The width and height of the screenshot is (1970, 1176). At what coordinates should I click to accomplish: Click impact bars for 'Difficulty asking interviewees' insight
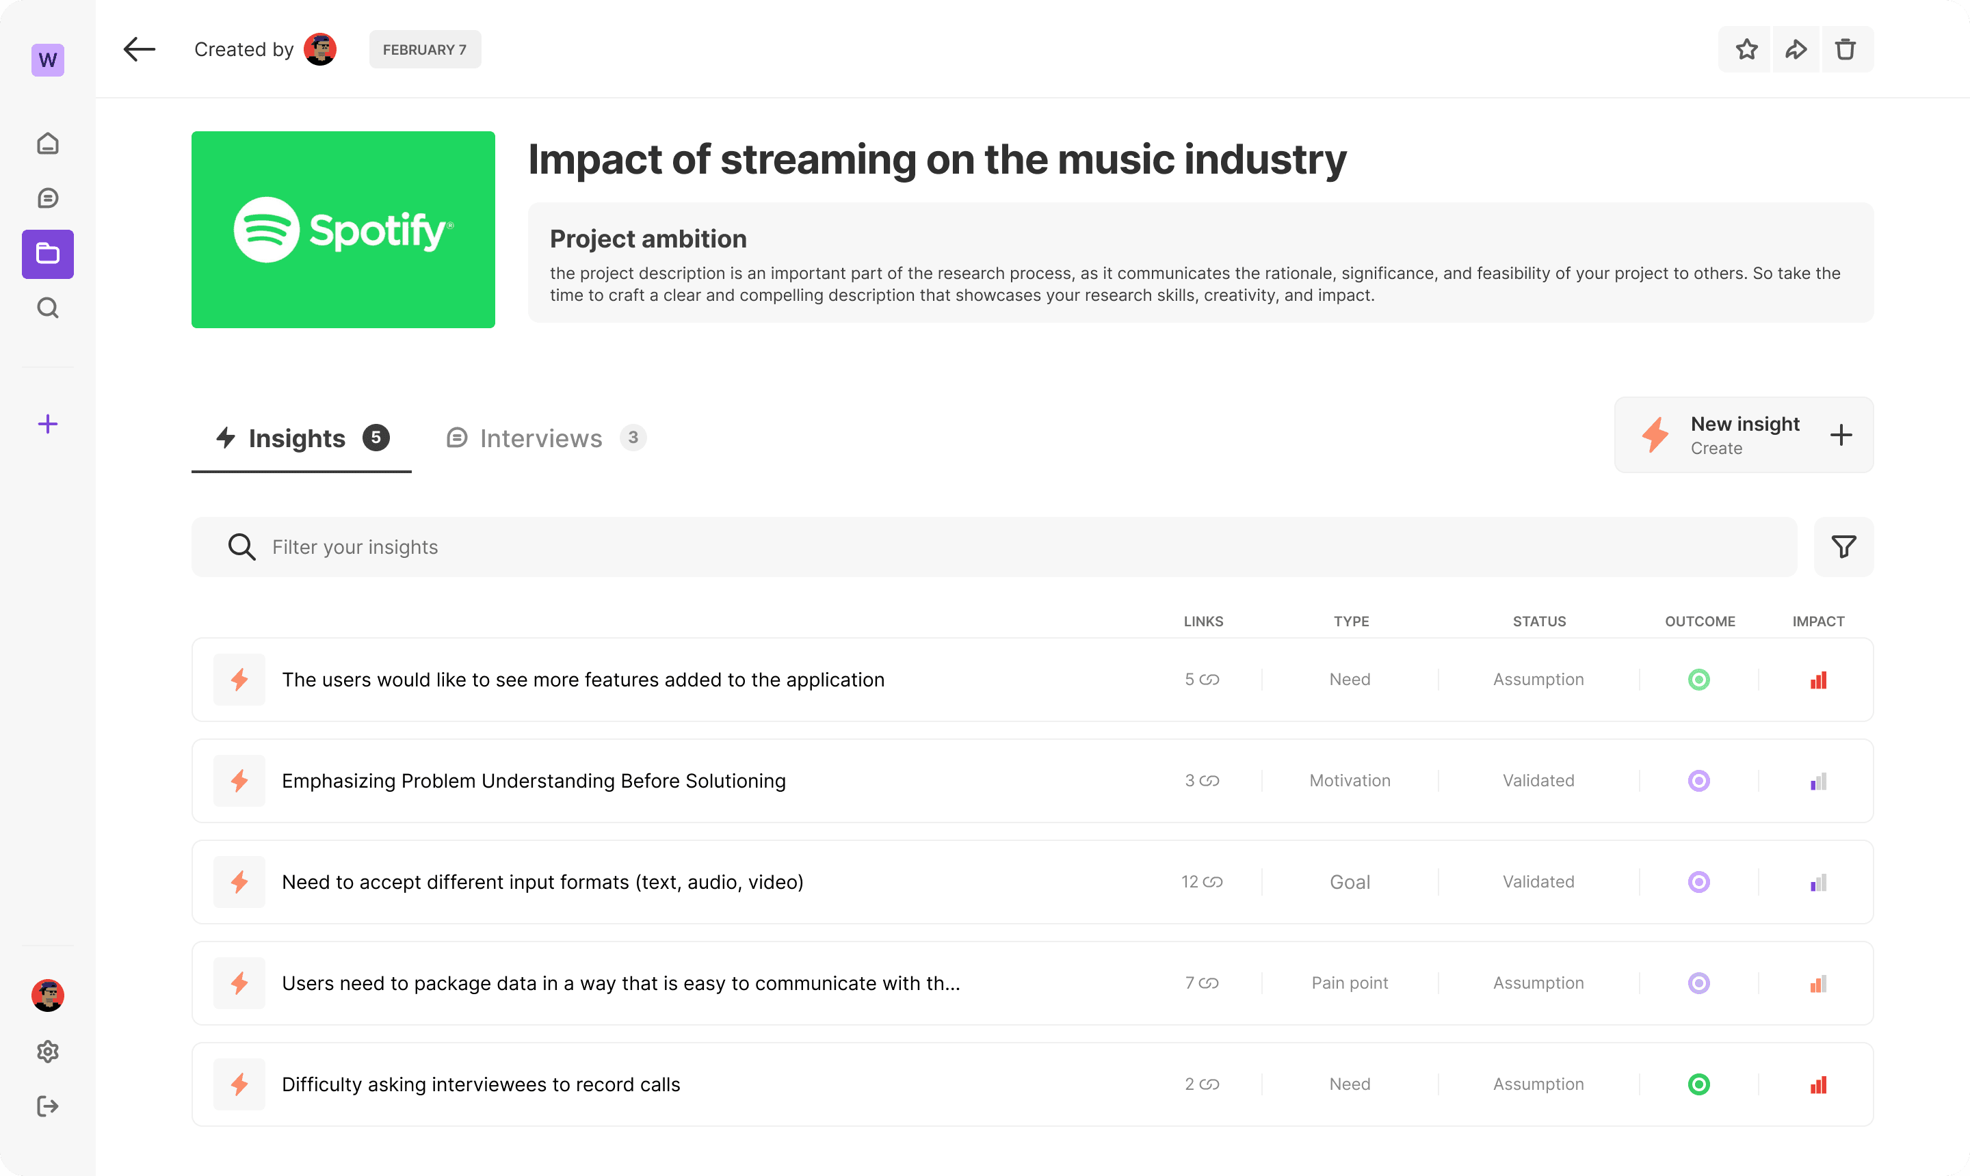coord(1819,1084)
